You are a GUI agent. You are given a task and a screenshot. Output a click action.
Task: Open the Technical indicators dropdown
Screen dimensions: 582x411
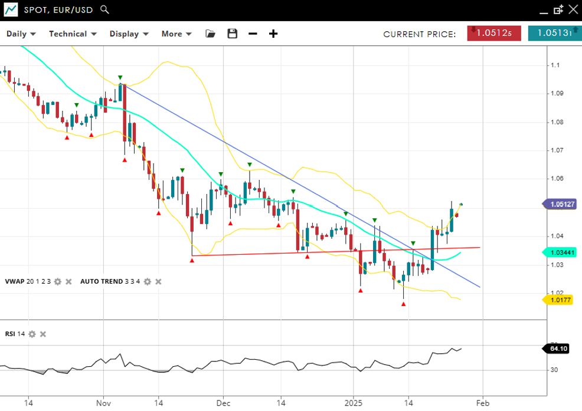point(71,34)
